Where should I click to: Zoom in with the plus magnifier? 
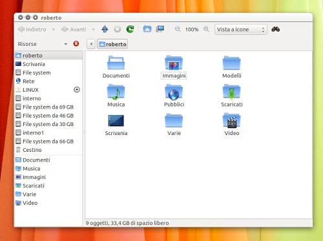[x=206, y=29]
